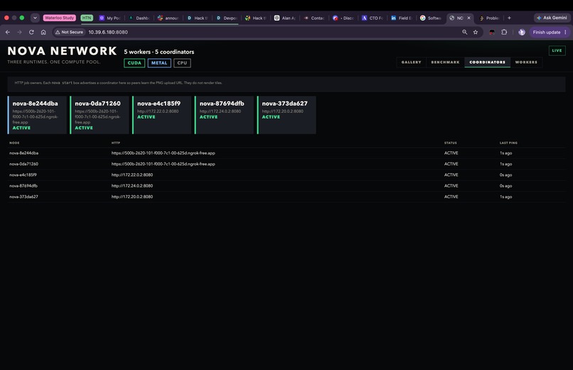This screenshot has height=370, width=573.
Task: Open the Benchmark tab
Action: coord(445,62)
